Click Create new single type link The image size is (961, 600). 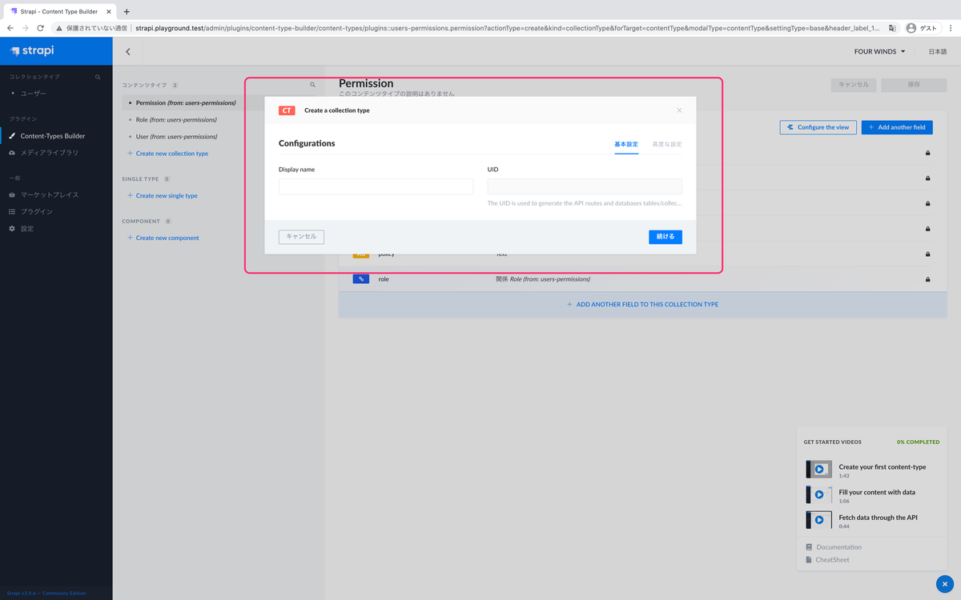163,195
